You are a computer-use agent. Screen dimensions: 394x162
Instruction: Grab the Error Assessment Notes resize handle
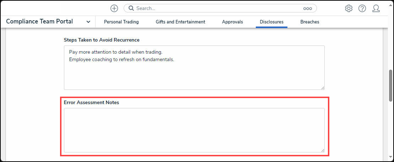[322, 150]
